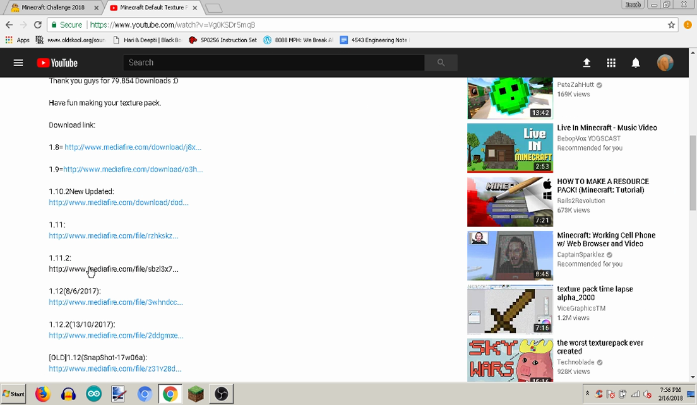Click the Rails2Revolution channel name
This screenshot has width=697, height=405.
tap(581, 201)
